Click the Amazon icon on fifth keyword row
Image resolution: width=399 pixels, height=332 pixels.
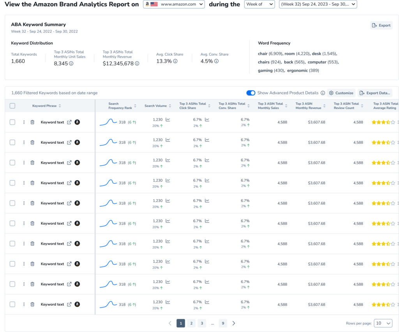pyautogui.click(x=78, y=203)
